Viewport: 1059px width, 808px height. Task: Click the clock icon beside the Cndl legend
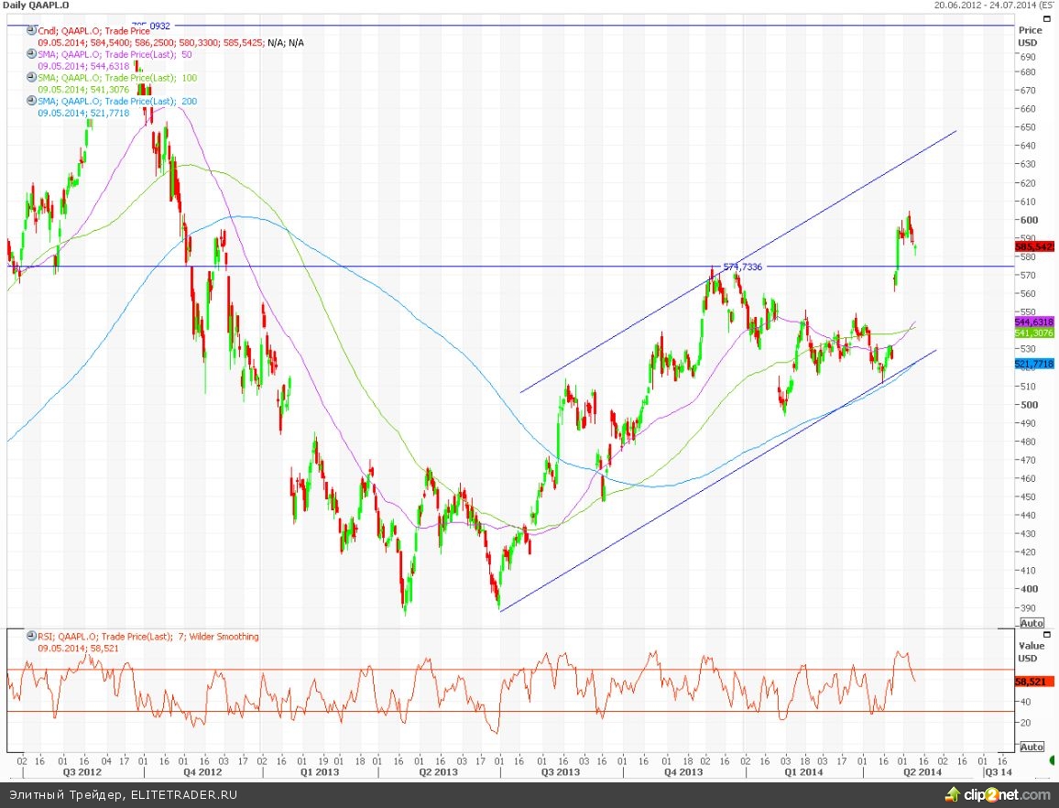pyautogui.click(x=32, y=31)
